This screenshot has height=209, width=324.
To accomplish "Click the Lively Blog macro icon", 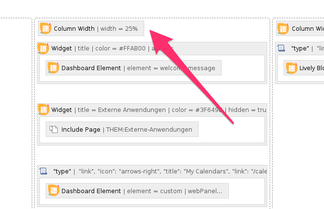I will 291,68.
